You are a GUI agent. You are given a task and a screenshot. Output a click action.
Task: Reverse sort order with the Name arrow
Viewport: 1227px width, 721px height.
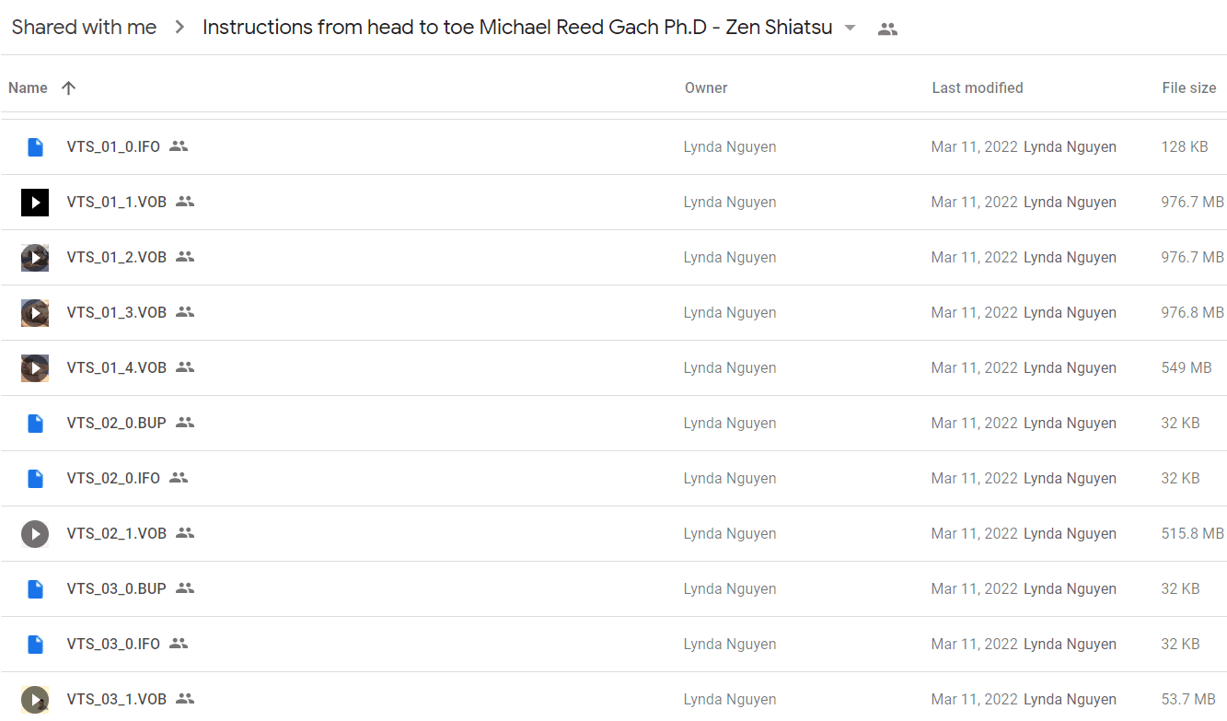68,88
